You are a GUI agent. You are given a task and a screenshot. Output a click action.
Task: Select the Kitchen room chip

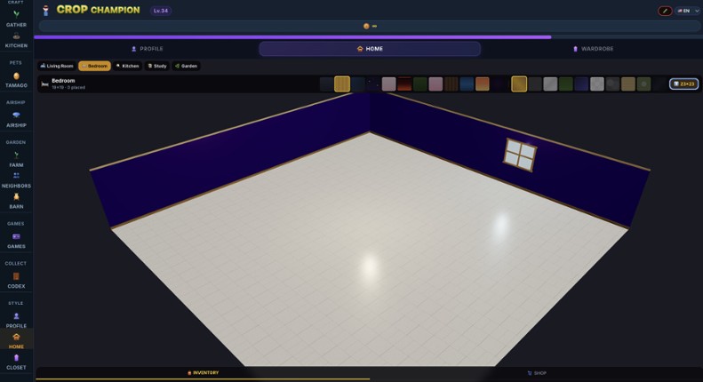[x=127, y=66]
